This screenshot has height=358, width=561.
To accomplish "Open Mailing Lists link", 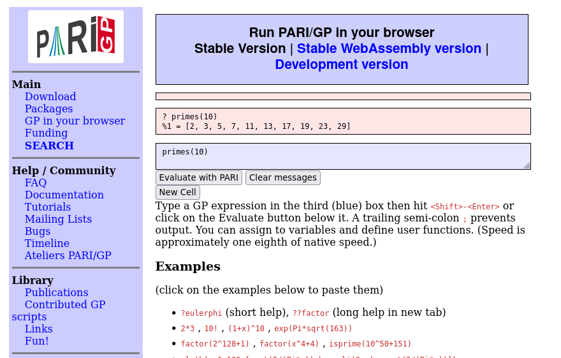I will [x=58, y=219].
